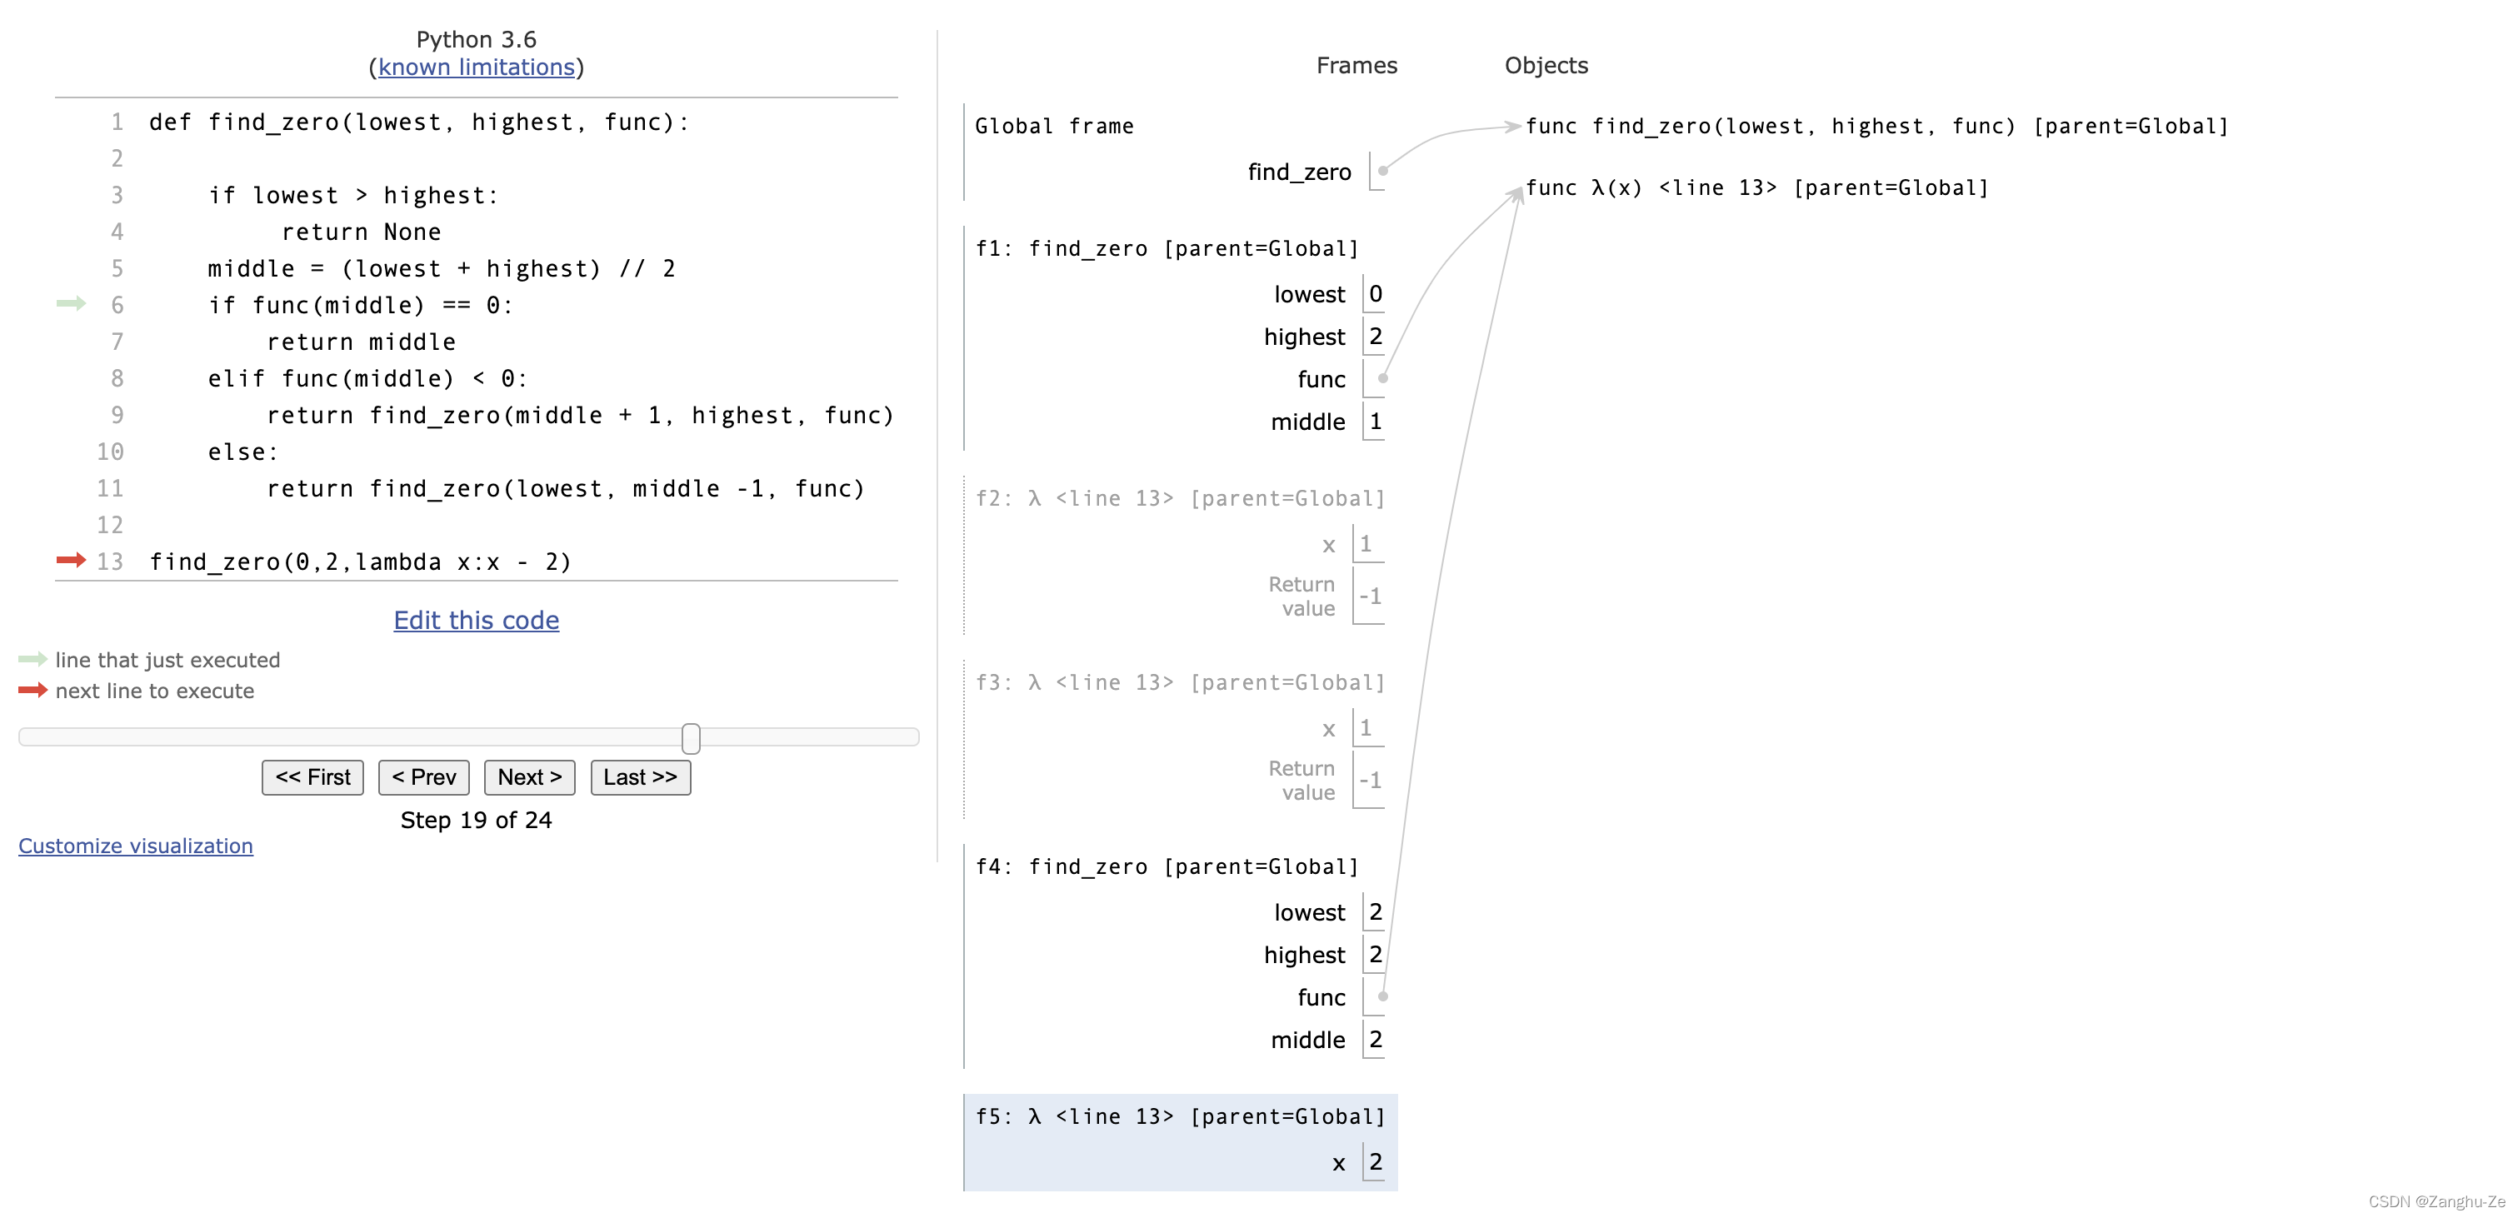Click the "< Prev" button
Viewport: 2518px width, 1218px height.
pos(424,777)
